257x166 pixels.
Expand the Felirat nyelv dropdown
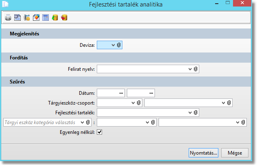190,69
